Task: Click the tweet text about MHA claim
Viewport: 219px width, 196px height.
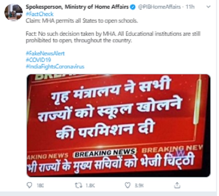Action: [x=82, y=21]
